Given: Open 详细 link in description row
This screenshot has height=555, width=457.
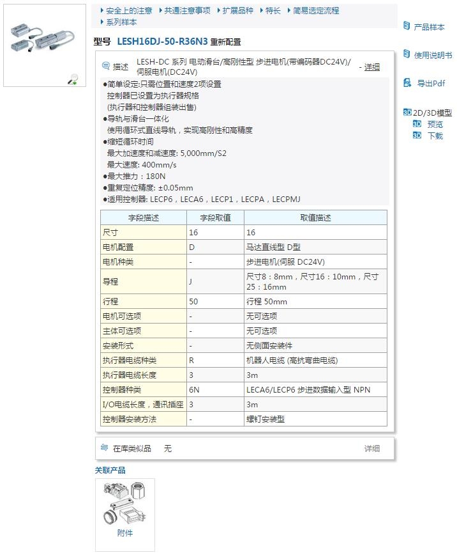Looking at the screenshot, I should point(372,67).
